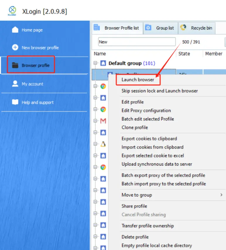This screenshot has width=226, height=250.
Task: Click the New browser profile plus icon
Action: 15,47
